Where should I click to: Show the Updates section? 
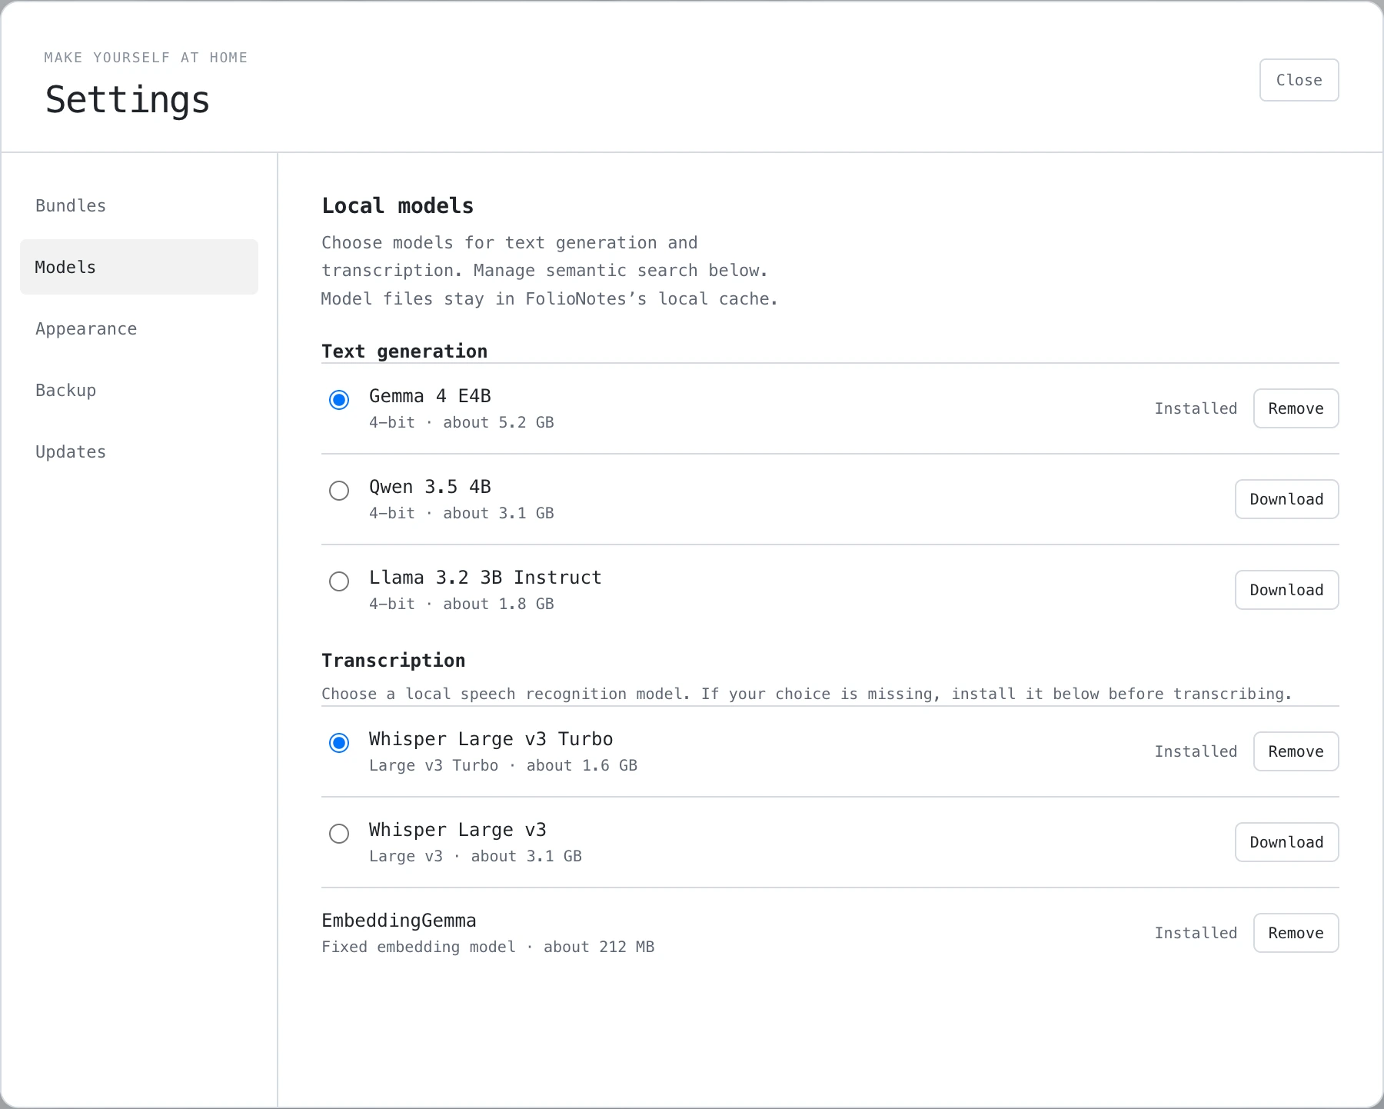[x=139, y=451]
